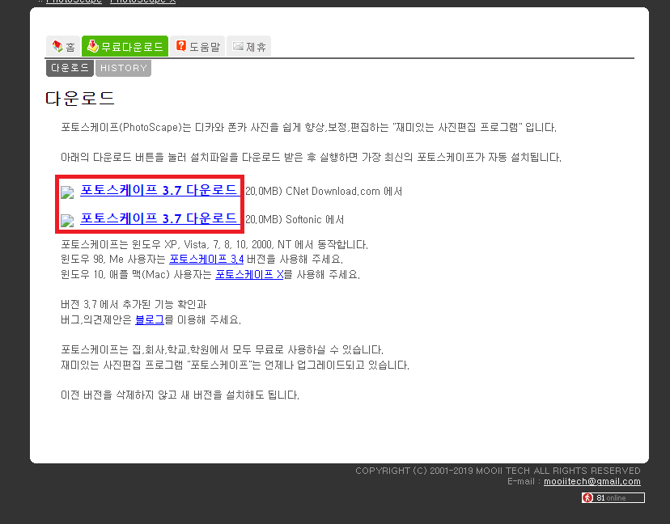Viewport: 670px width, 524px height.
Task: Select the 무료다운로드 tab
Action: click(x=125, y=46)
